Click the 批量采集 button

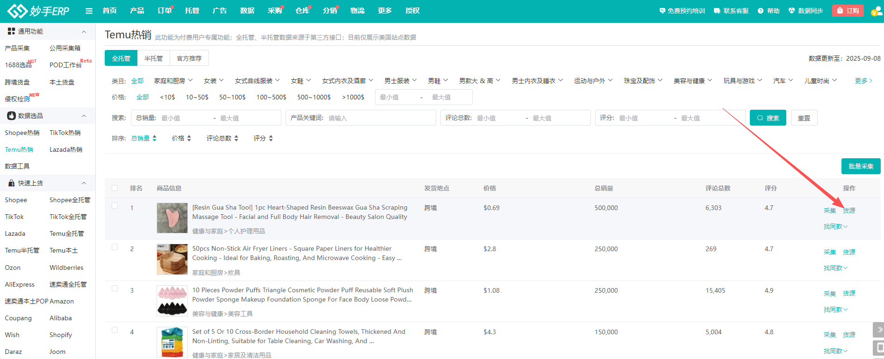pos(861,166)
